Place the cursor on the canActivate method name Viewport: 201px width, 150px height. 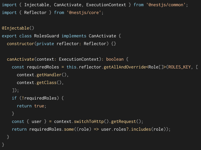pos(21,59)
